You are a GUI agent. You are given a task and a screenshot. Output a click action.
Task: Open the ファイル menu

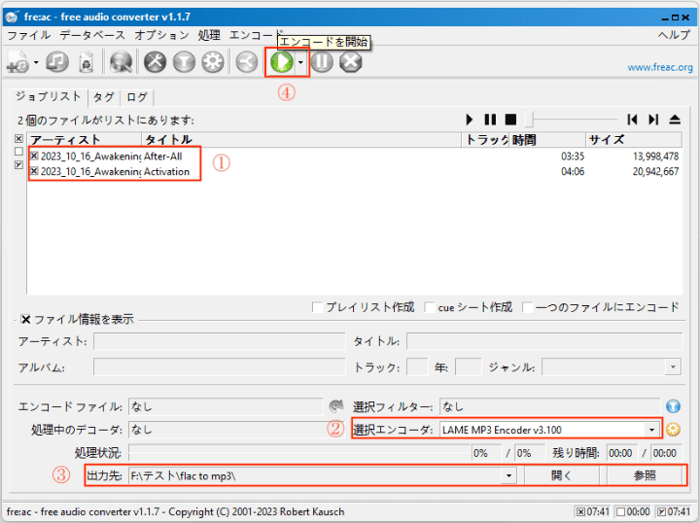point(29,35)
